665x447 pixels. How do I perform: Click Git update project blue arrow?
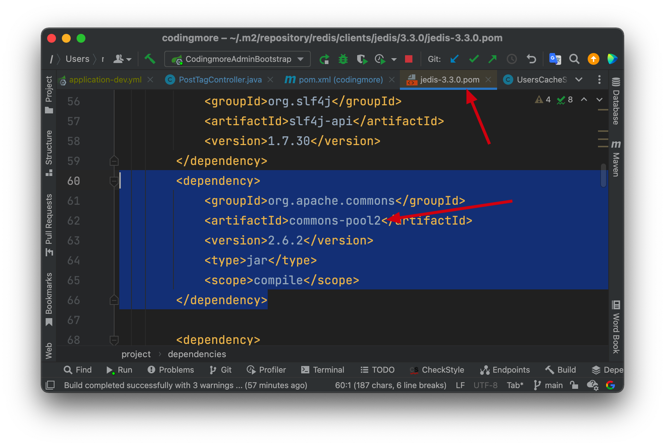(455, 59)
